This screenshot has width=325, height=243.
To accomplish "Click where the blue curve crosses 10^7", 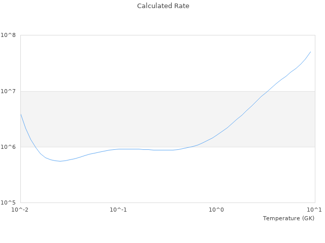I will pyautogui.click(x=267, y=91).
